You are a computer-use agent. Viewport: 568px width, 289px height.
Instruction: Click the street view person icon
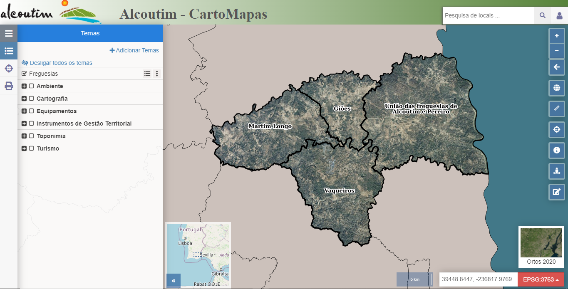point(557,171)
